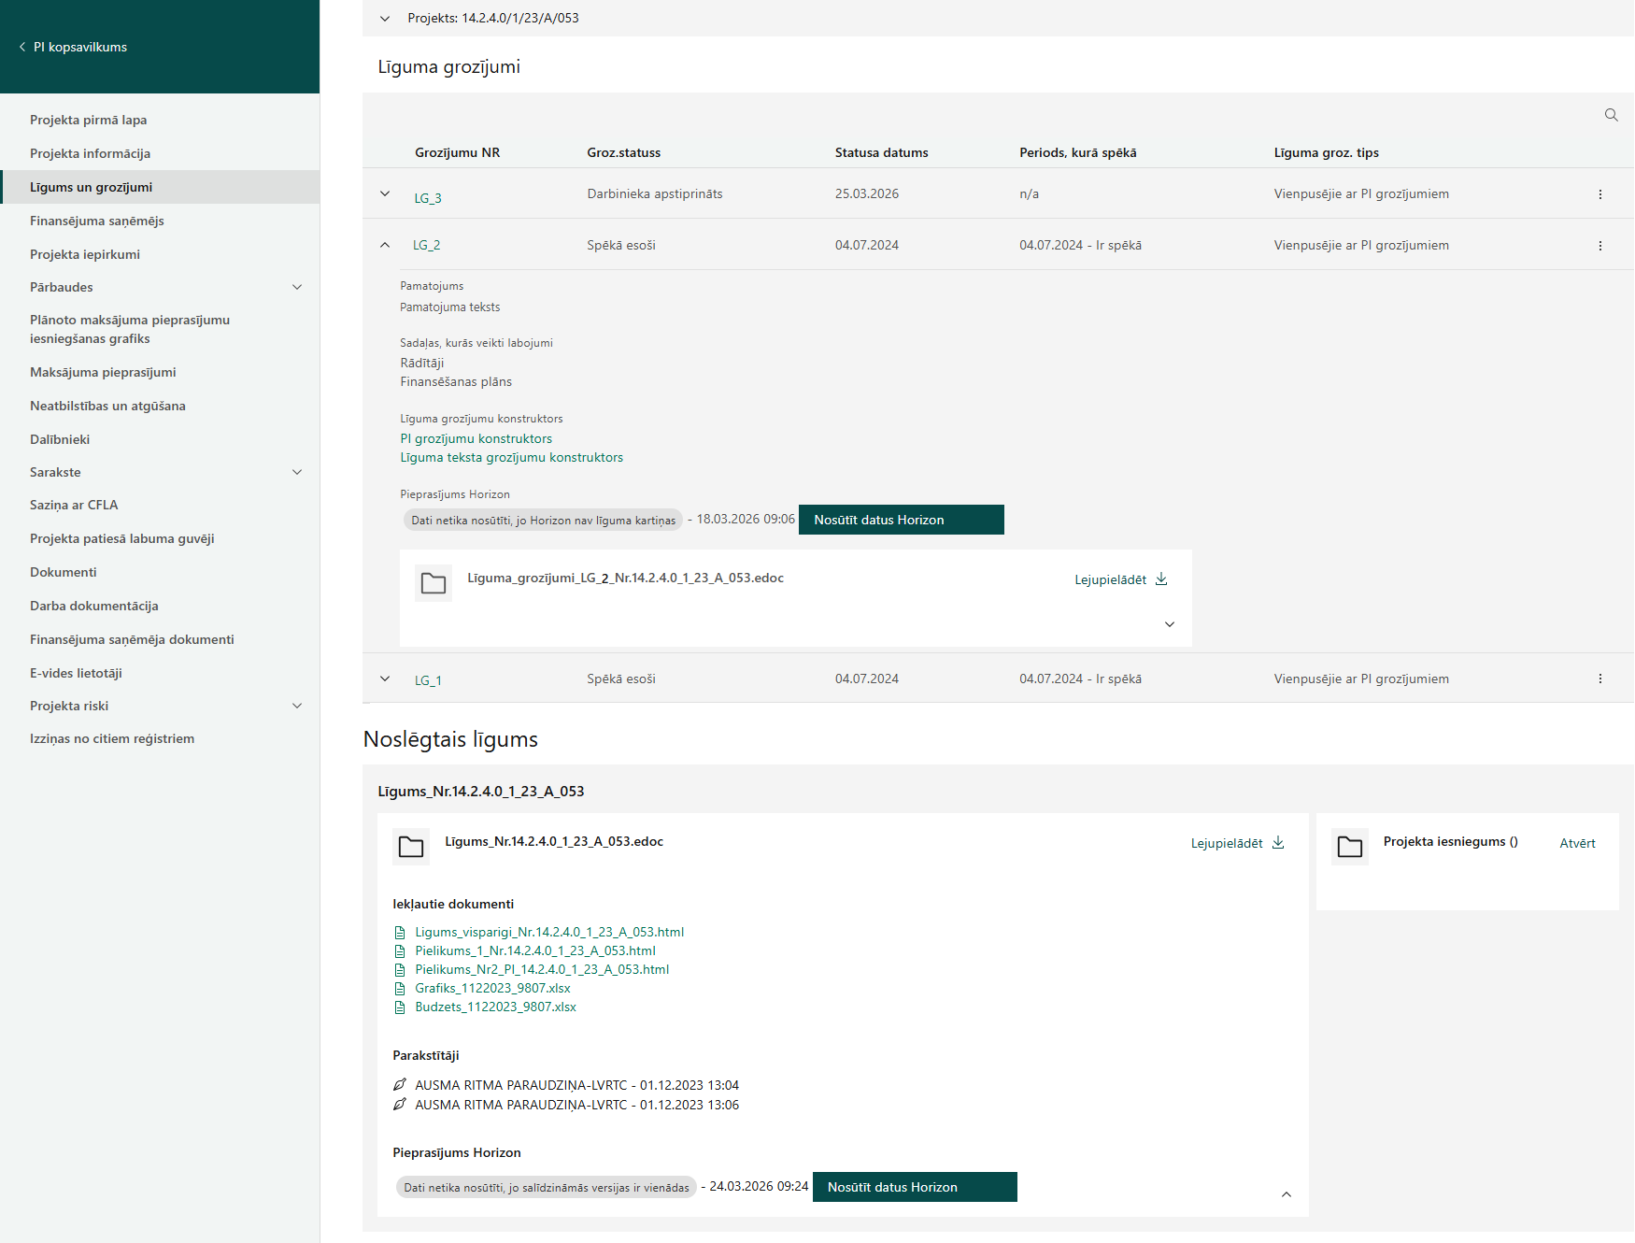Open Maksājuma pieprasījumi in sidebar
Screen dimensions: 1635x1243
point(103,372)
